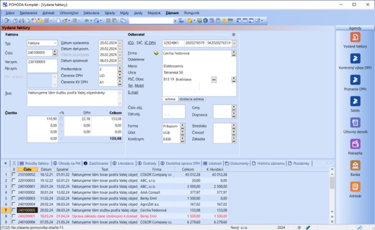Open Vydané faktúry agenda in sidebar
This screenshot has height=230, width=375.
(355, 38)
